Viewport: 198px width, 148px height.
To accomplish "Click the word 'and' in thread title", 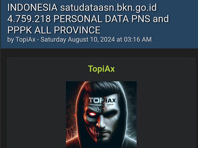I will [x=161, y=19].
